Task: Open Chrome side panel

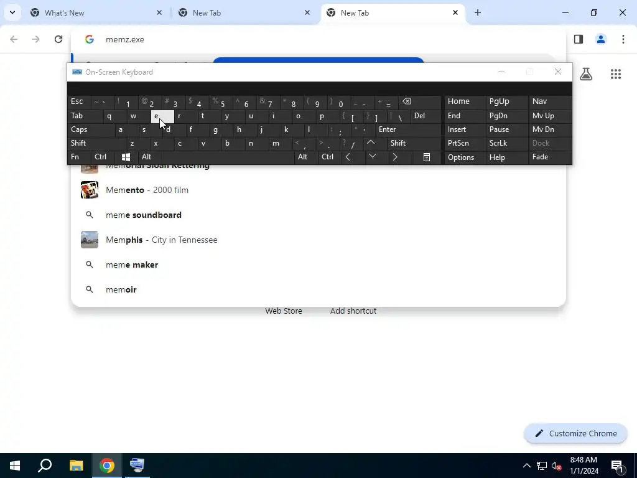Action: tap(579, 39)
